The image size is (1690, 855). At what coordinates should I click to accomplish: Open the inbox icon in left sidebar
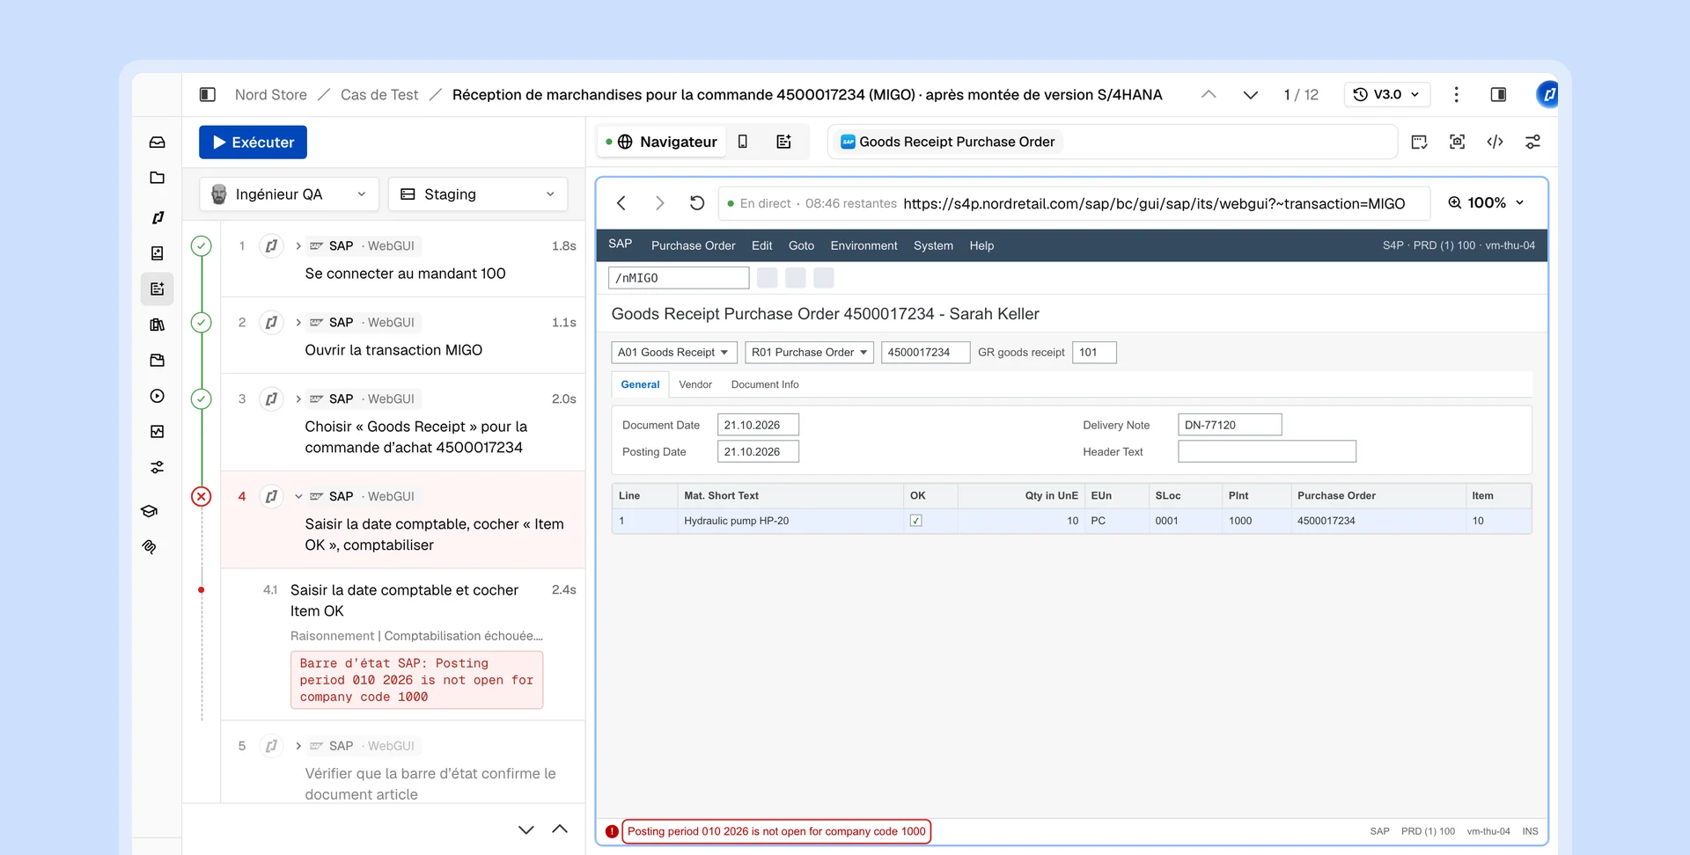[158, 142]
